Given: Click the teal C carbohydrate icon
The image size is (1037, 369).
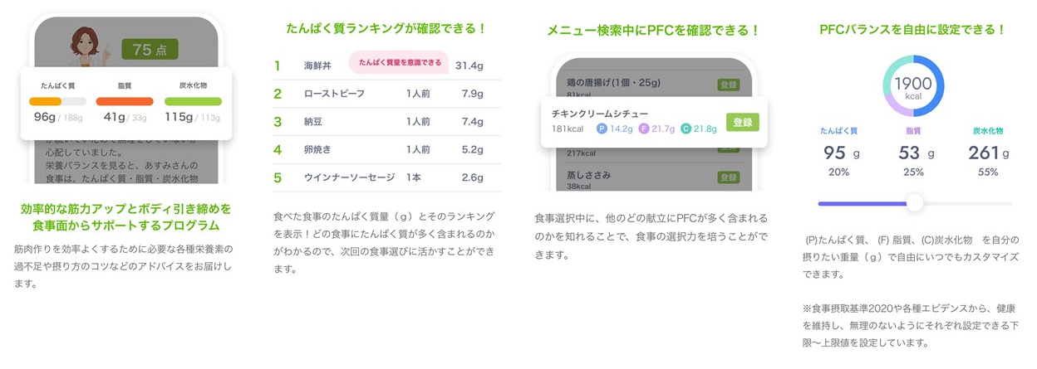Looking at the screenshot, I should tap(686, 129).
